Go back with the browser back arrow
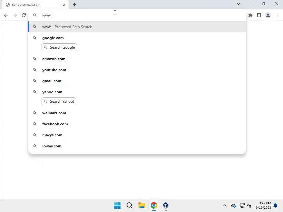 pyautogui.click(x=6, y=15)
